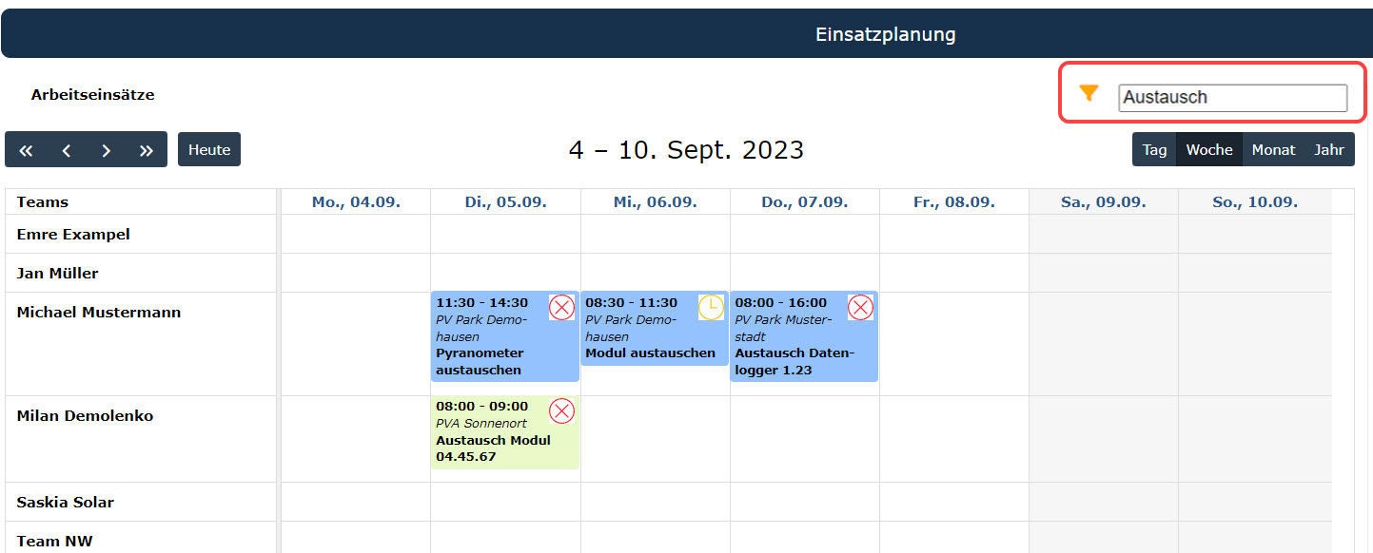Viewport: 1373px width, 553px height.
Task: Go to previous week with single-left arrow
Action: (x=67, y=150)
